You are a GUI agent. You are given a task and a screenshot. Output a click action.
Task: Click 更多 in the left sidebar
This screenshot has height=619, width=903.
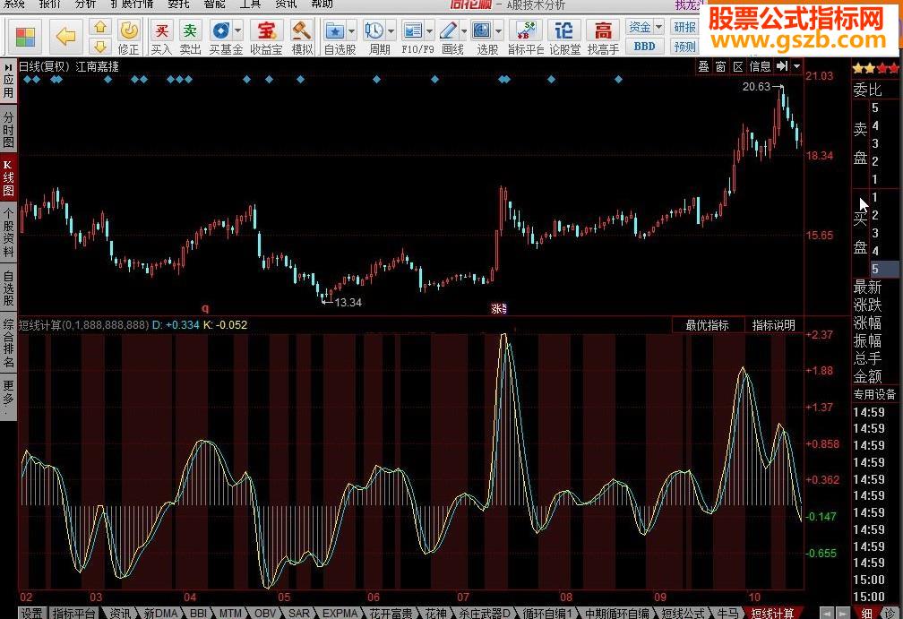pyautogui.click(x=8, y=396)
